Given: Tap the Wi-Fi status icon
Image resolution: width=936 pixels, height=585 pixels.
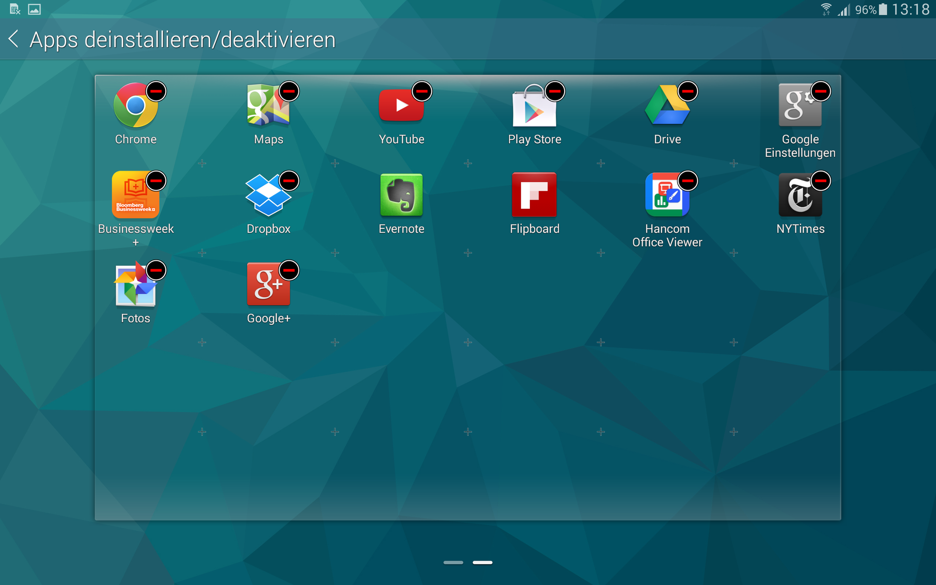Looking at the screenshot, I should tap(826, 9).
